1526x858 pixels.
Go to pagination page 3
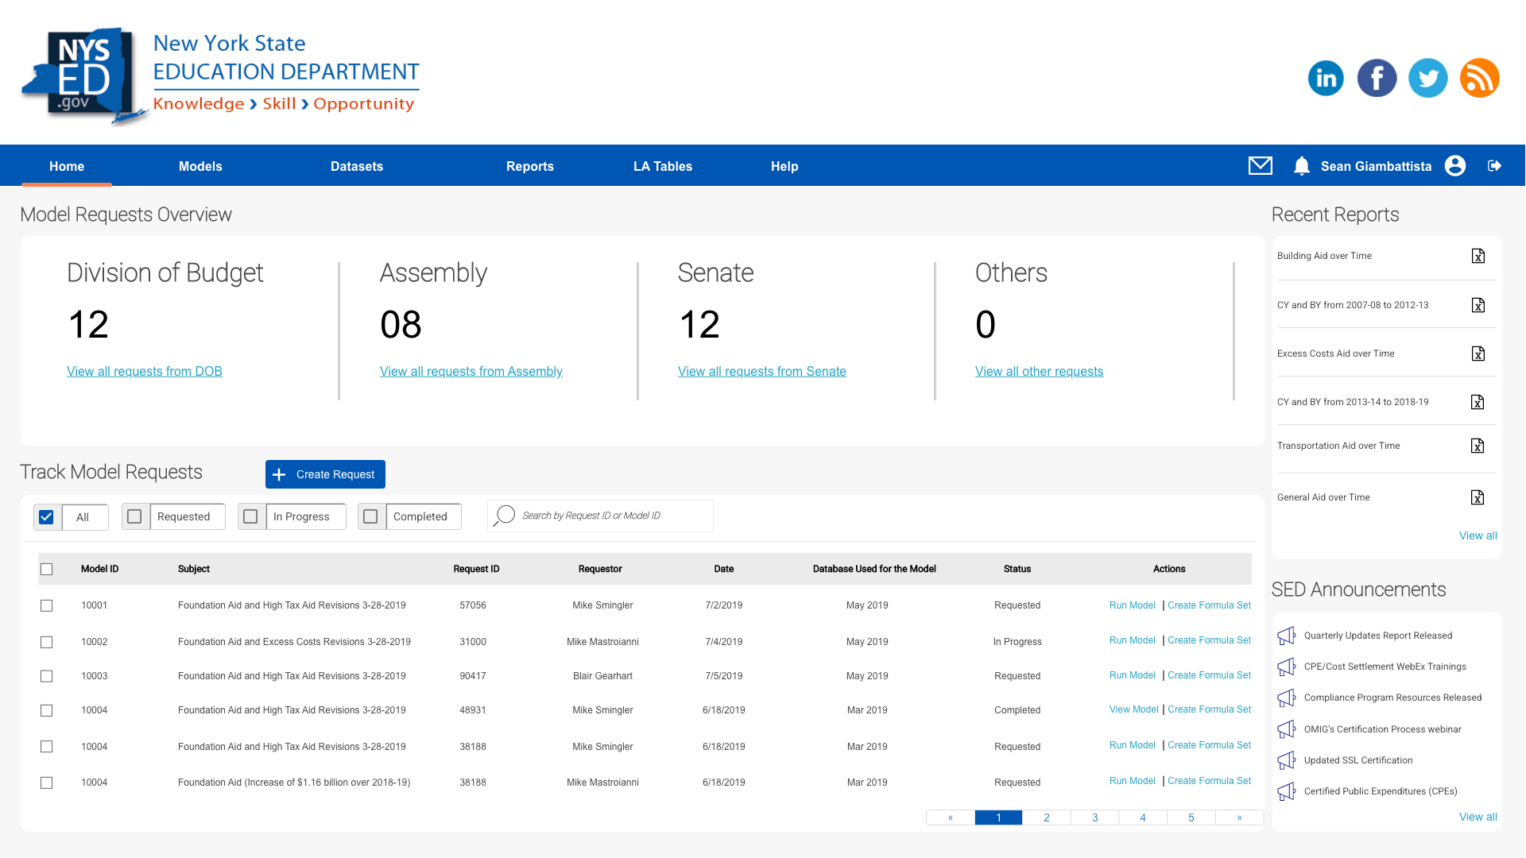pyautogui.click(x=1094, y=817)
